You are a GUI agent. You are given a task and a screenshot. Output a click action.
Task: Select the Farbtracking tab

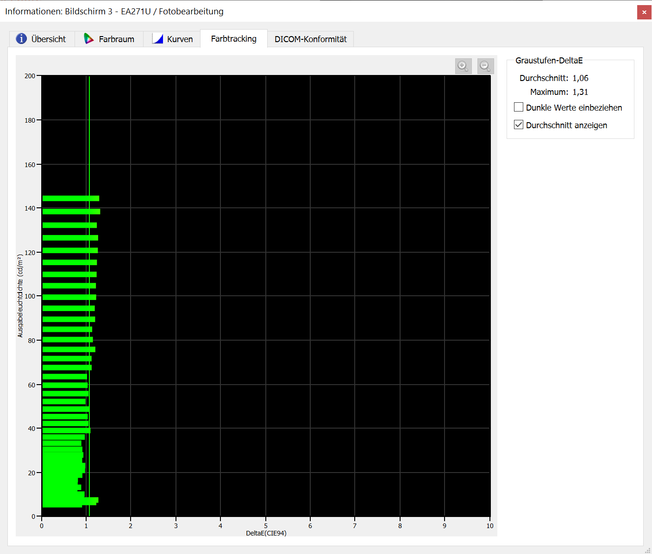pos(233,39)
